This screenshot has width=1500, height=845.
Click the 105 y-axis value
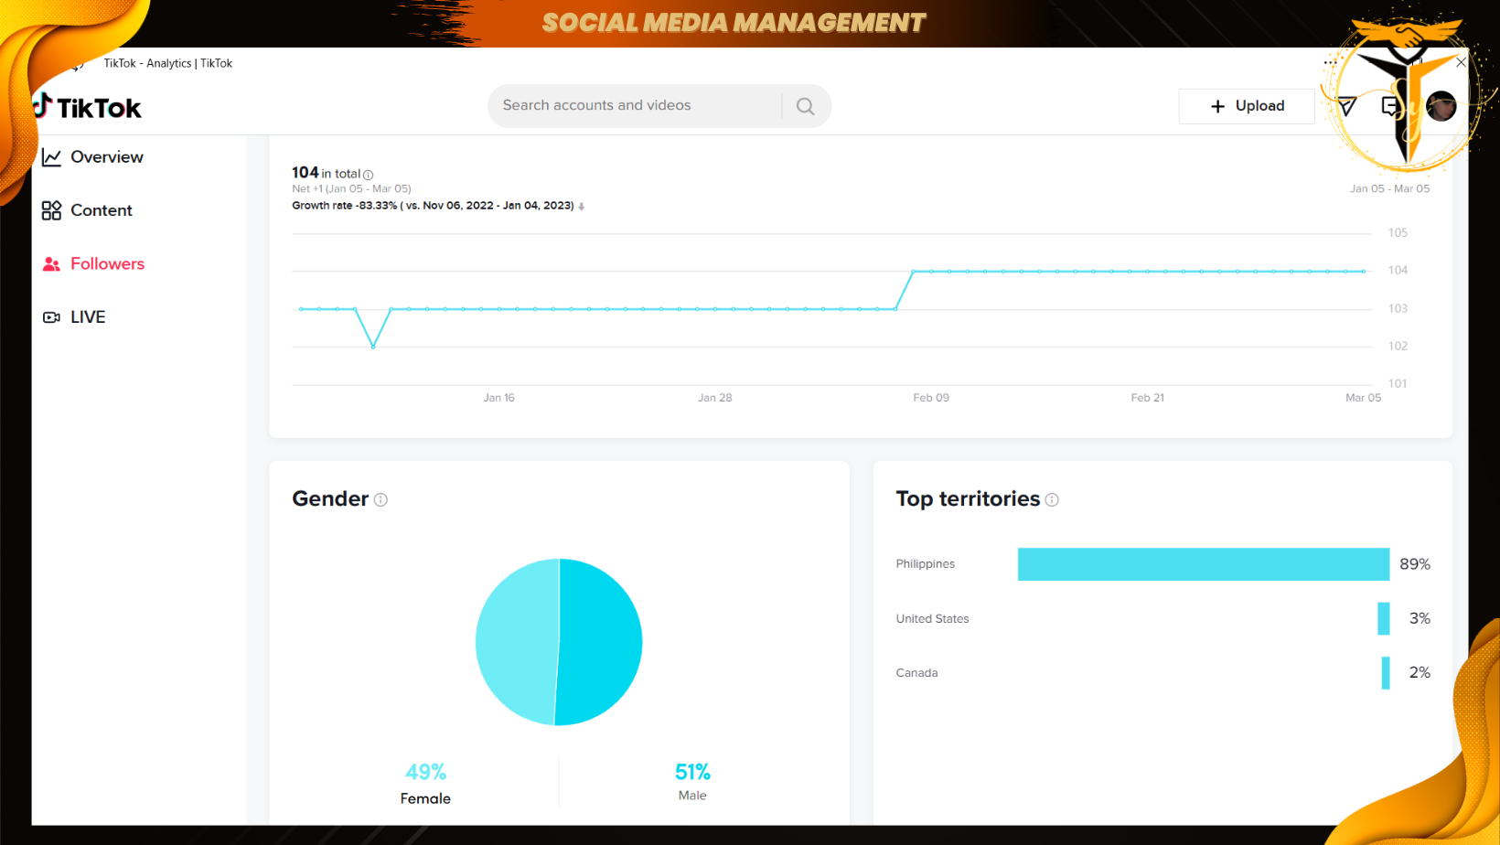coord(1398,233)
